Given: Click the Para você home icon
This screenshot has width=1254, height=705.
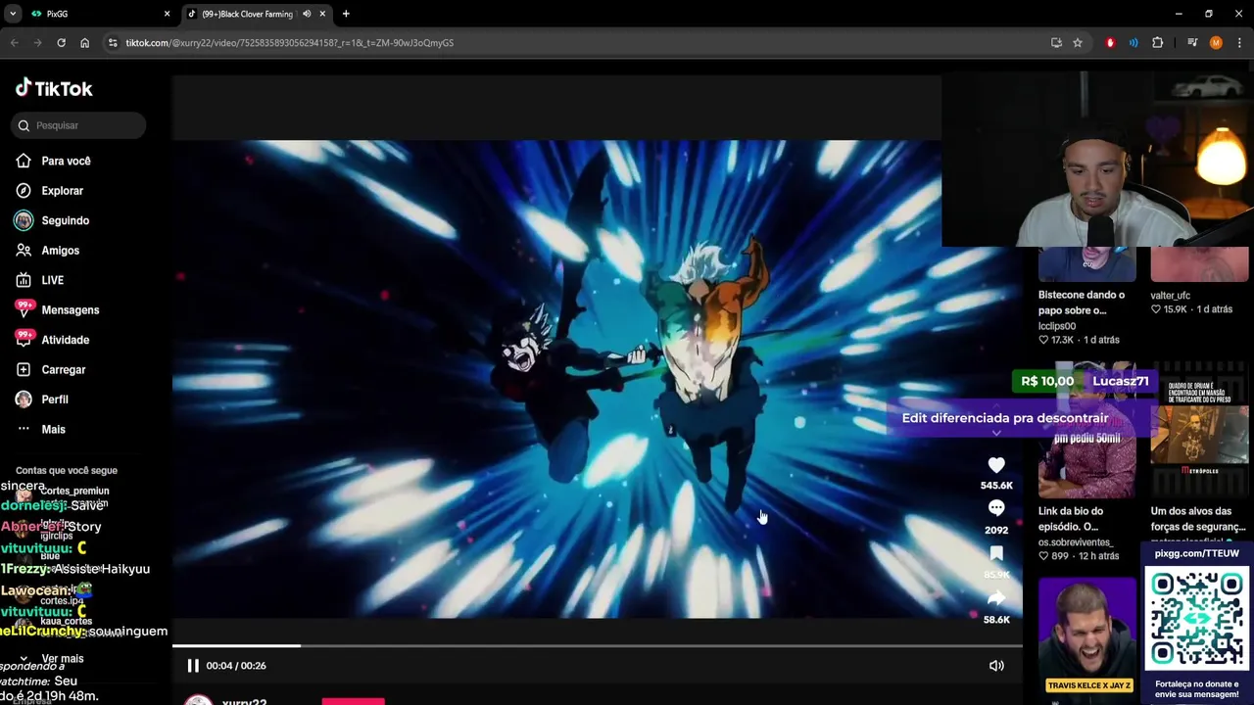Looking at the screenshot, I should pos(24,161).
